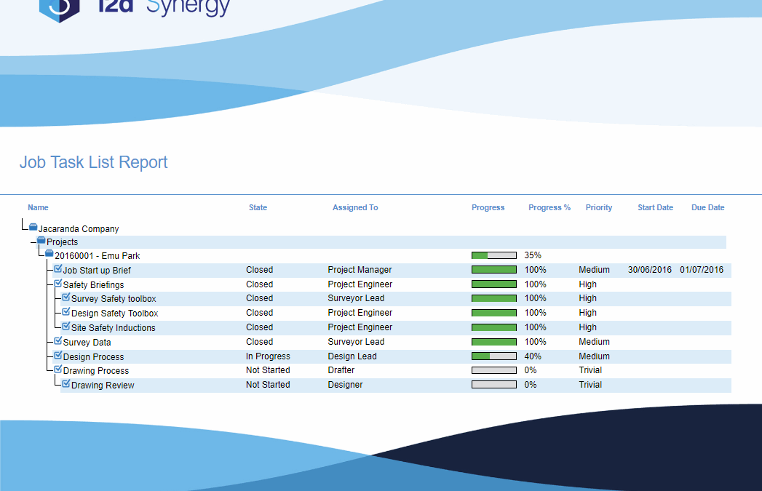This screenshot has height=491, width=762.
Task: Click the Progress % column header
Action: click(x=549, y=207)
